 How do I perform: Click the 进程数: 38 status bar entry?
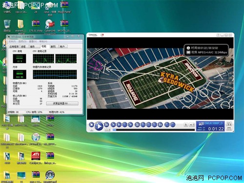(x=13, y=112)
